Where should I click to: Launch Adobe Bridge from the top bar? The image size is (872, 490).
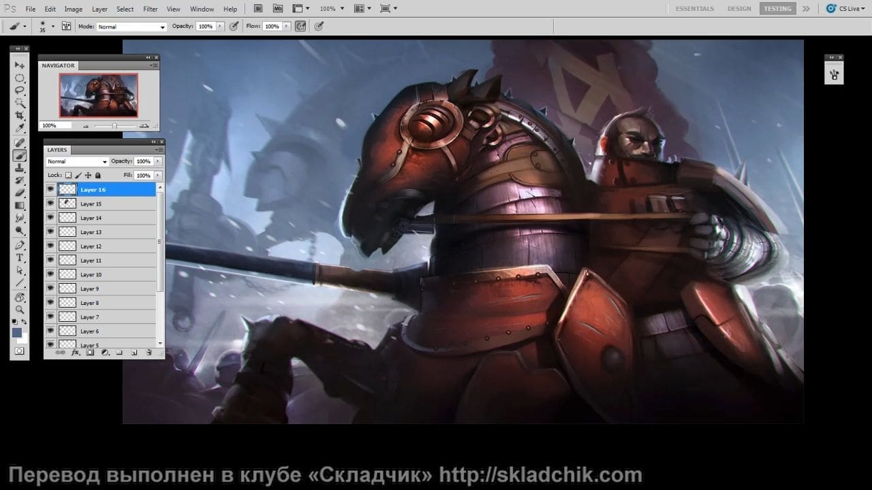[258, 9]
